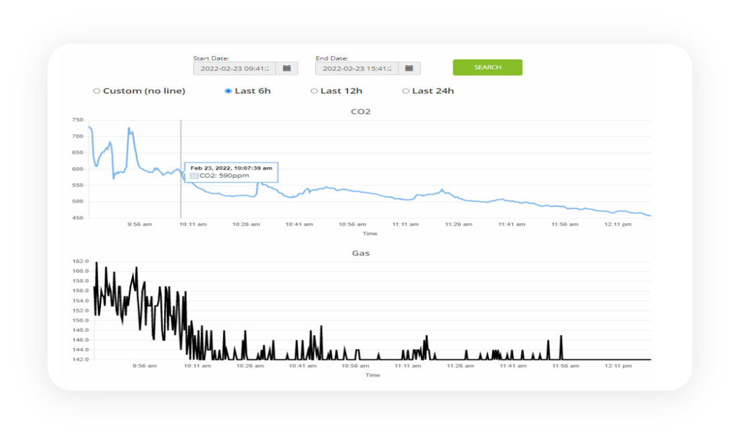
Task: Click the 12:11 pm tick on Gas chart
Action: 617,366
